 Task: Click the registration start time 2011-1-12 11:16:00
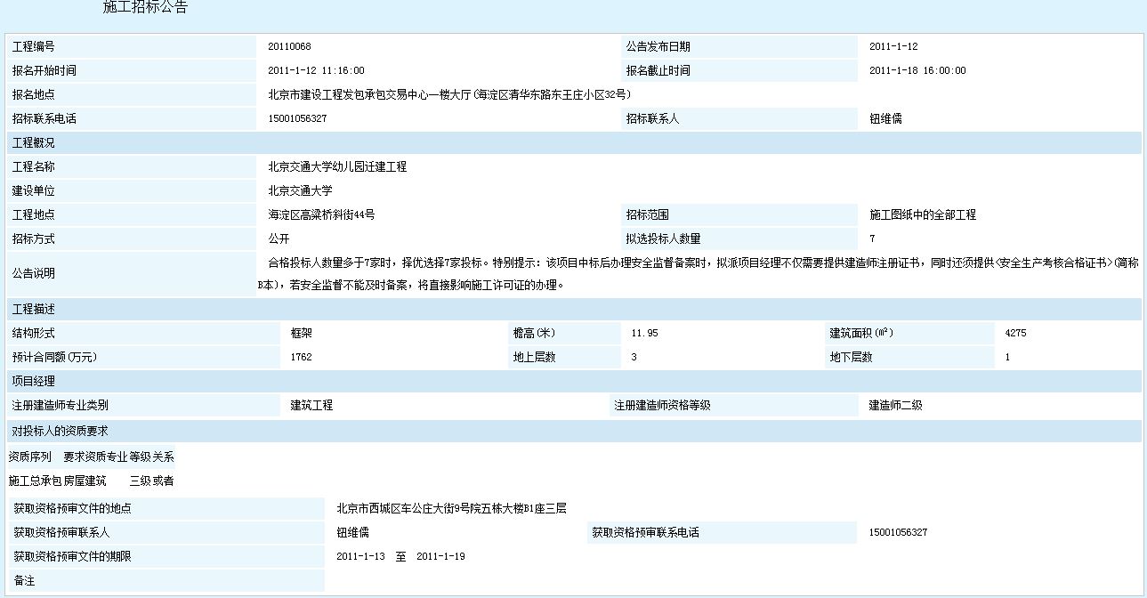click(x=316, y=70)
